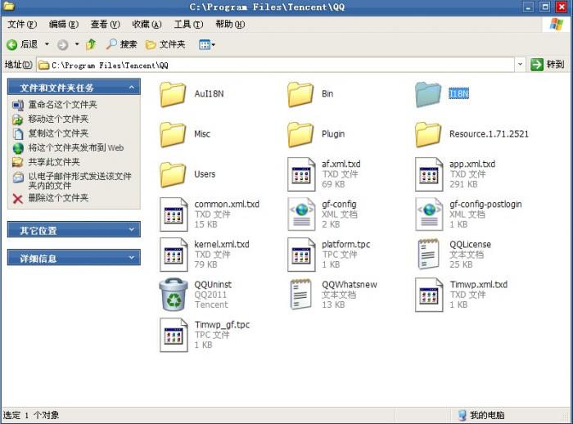The width and height of the screenshot is (573, 424).
Task: Click the Resource.1.71.2521 name label
Action: pos(489,134)
